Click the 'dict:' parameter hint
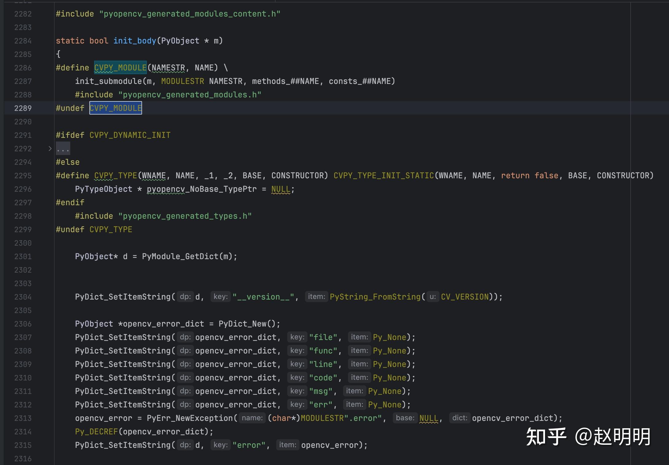 pyautogui.click(x=460, y=418)
